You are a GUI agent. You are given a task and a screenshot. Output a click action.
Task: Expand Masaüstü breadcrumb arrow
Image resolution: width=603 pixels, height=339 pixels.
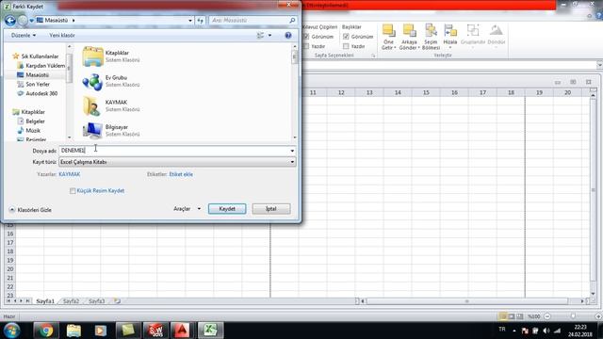[x=73, y=21]
